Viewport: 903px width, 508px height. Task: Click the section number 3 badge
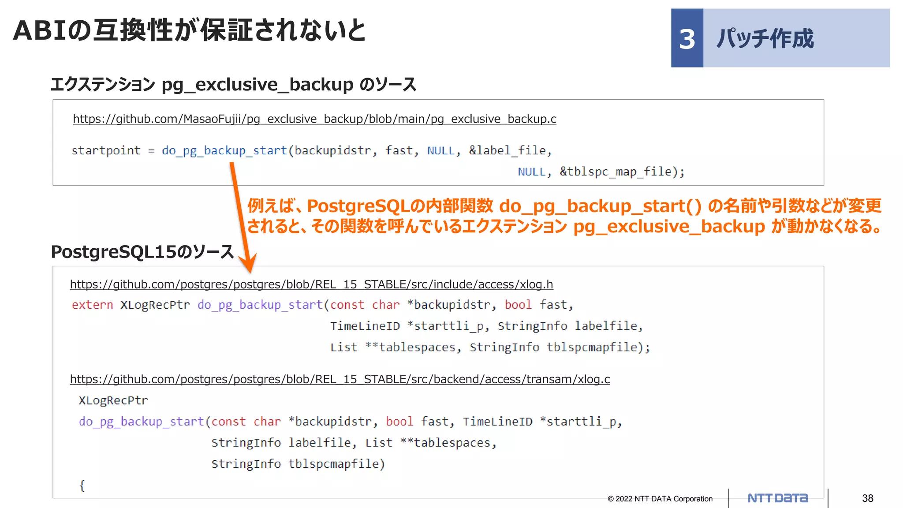point(687,38)
